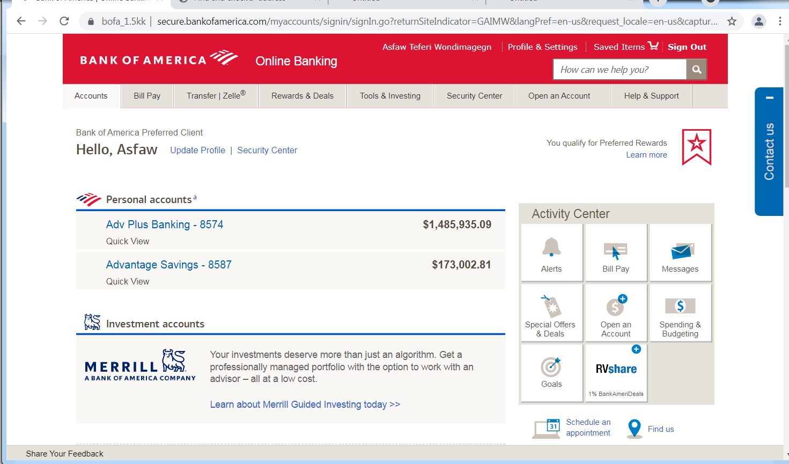Expand Quick View for Advantage Savings
The image size is (789, 464).
pyautogui.click(x=128, y=281)
